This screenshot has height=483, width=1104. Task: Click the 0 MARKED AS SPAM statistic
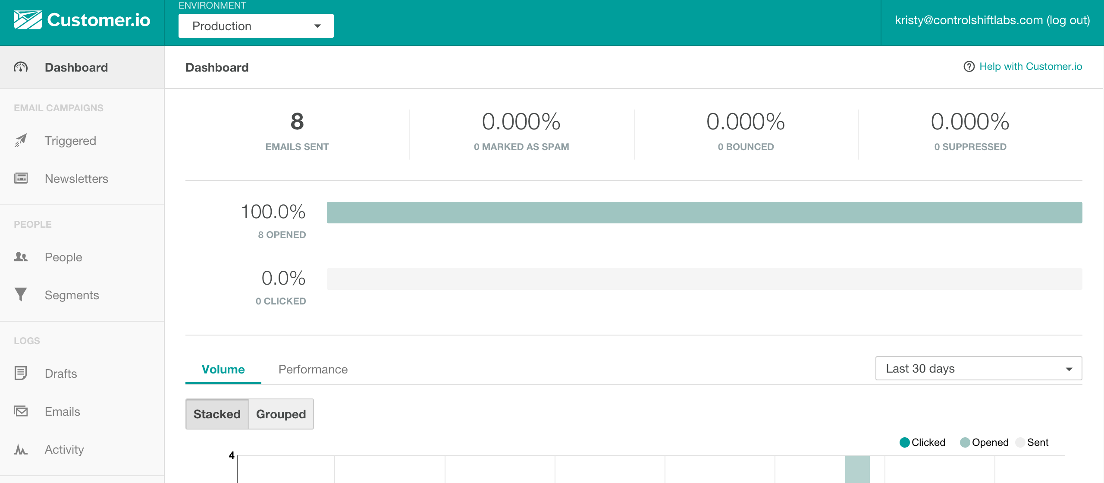[x=521, y=131]
